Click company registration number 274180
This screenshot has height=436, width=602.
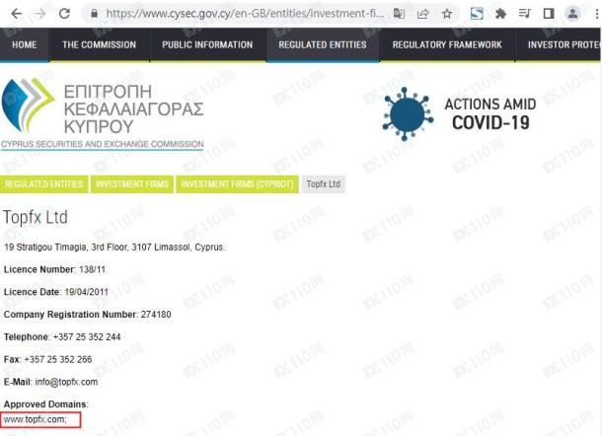[x=156, y=315]
